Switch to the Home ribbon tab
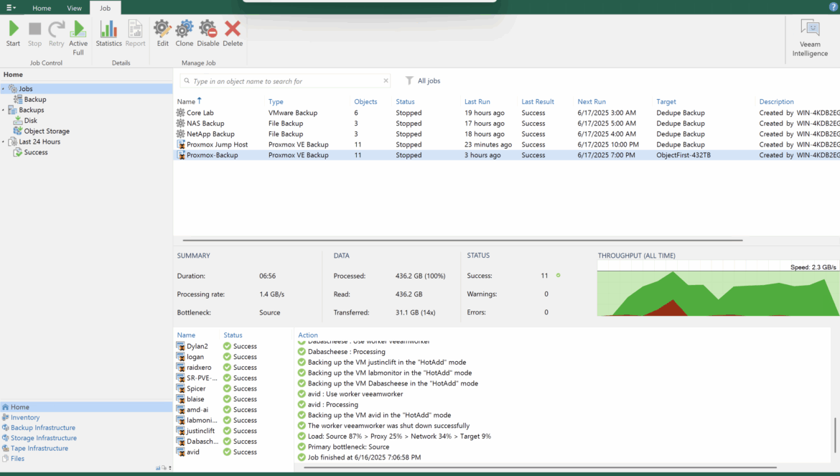Viewport: 840px width, 476px height. pos(42,8)
